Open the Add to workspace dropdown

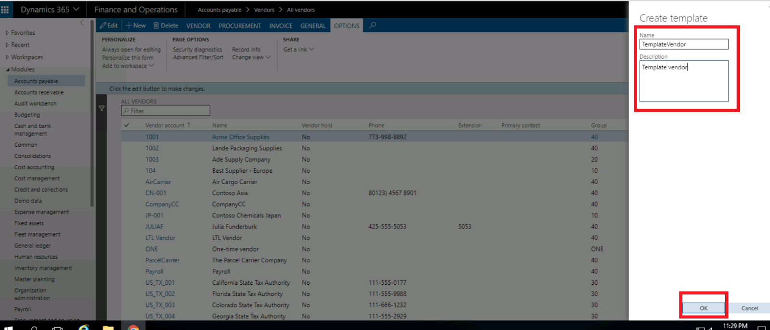pyautogui.click(x=128, y=66)
